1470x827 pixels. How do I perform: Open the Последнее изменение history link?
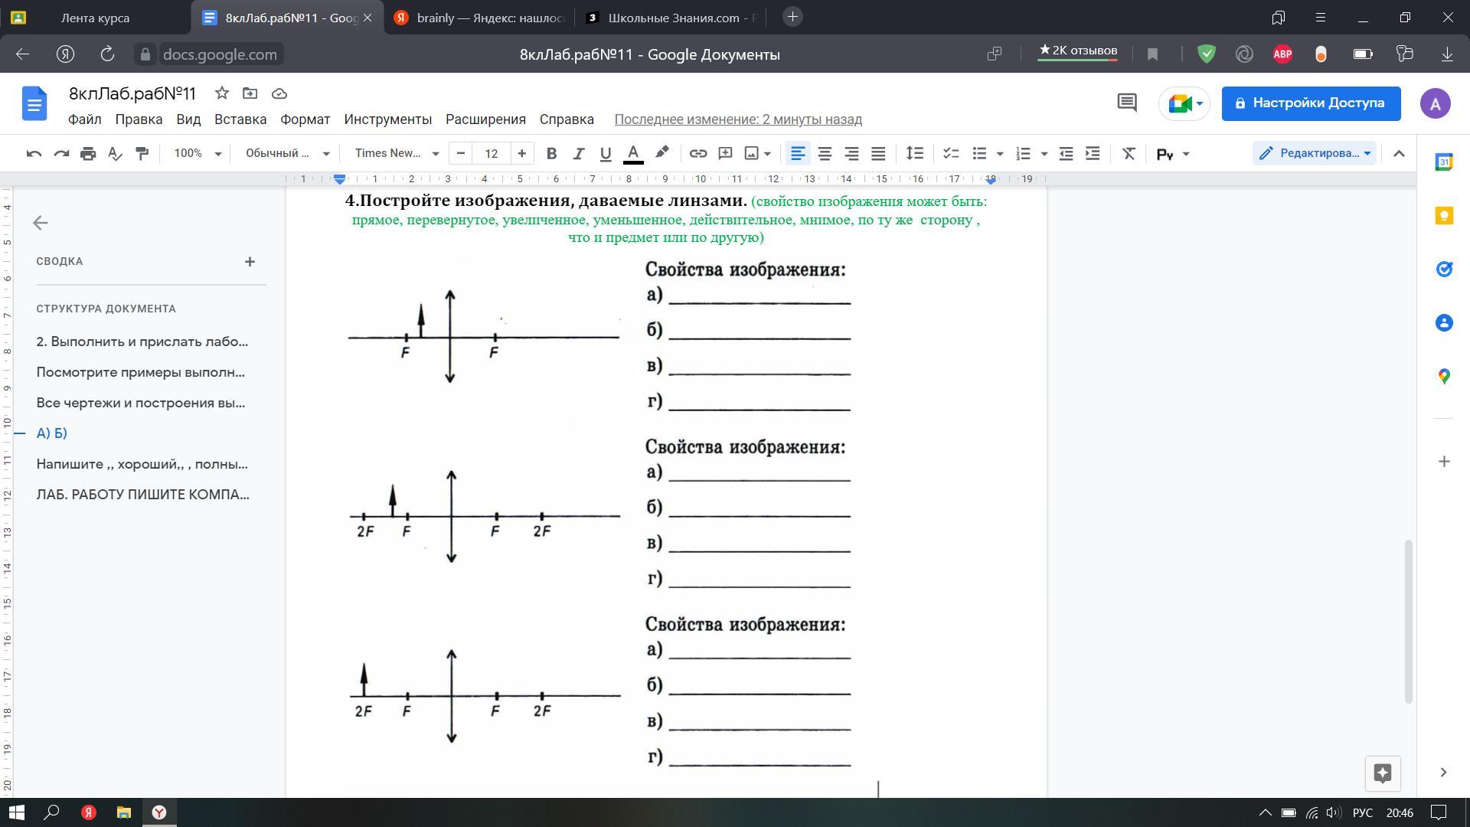coord(737,119)
